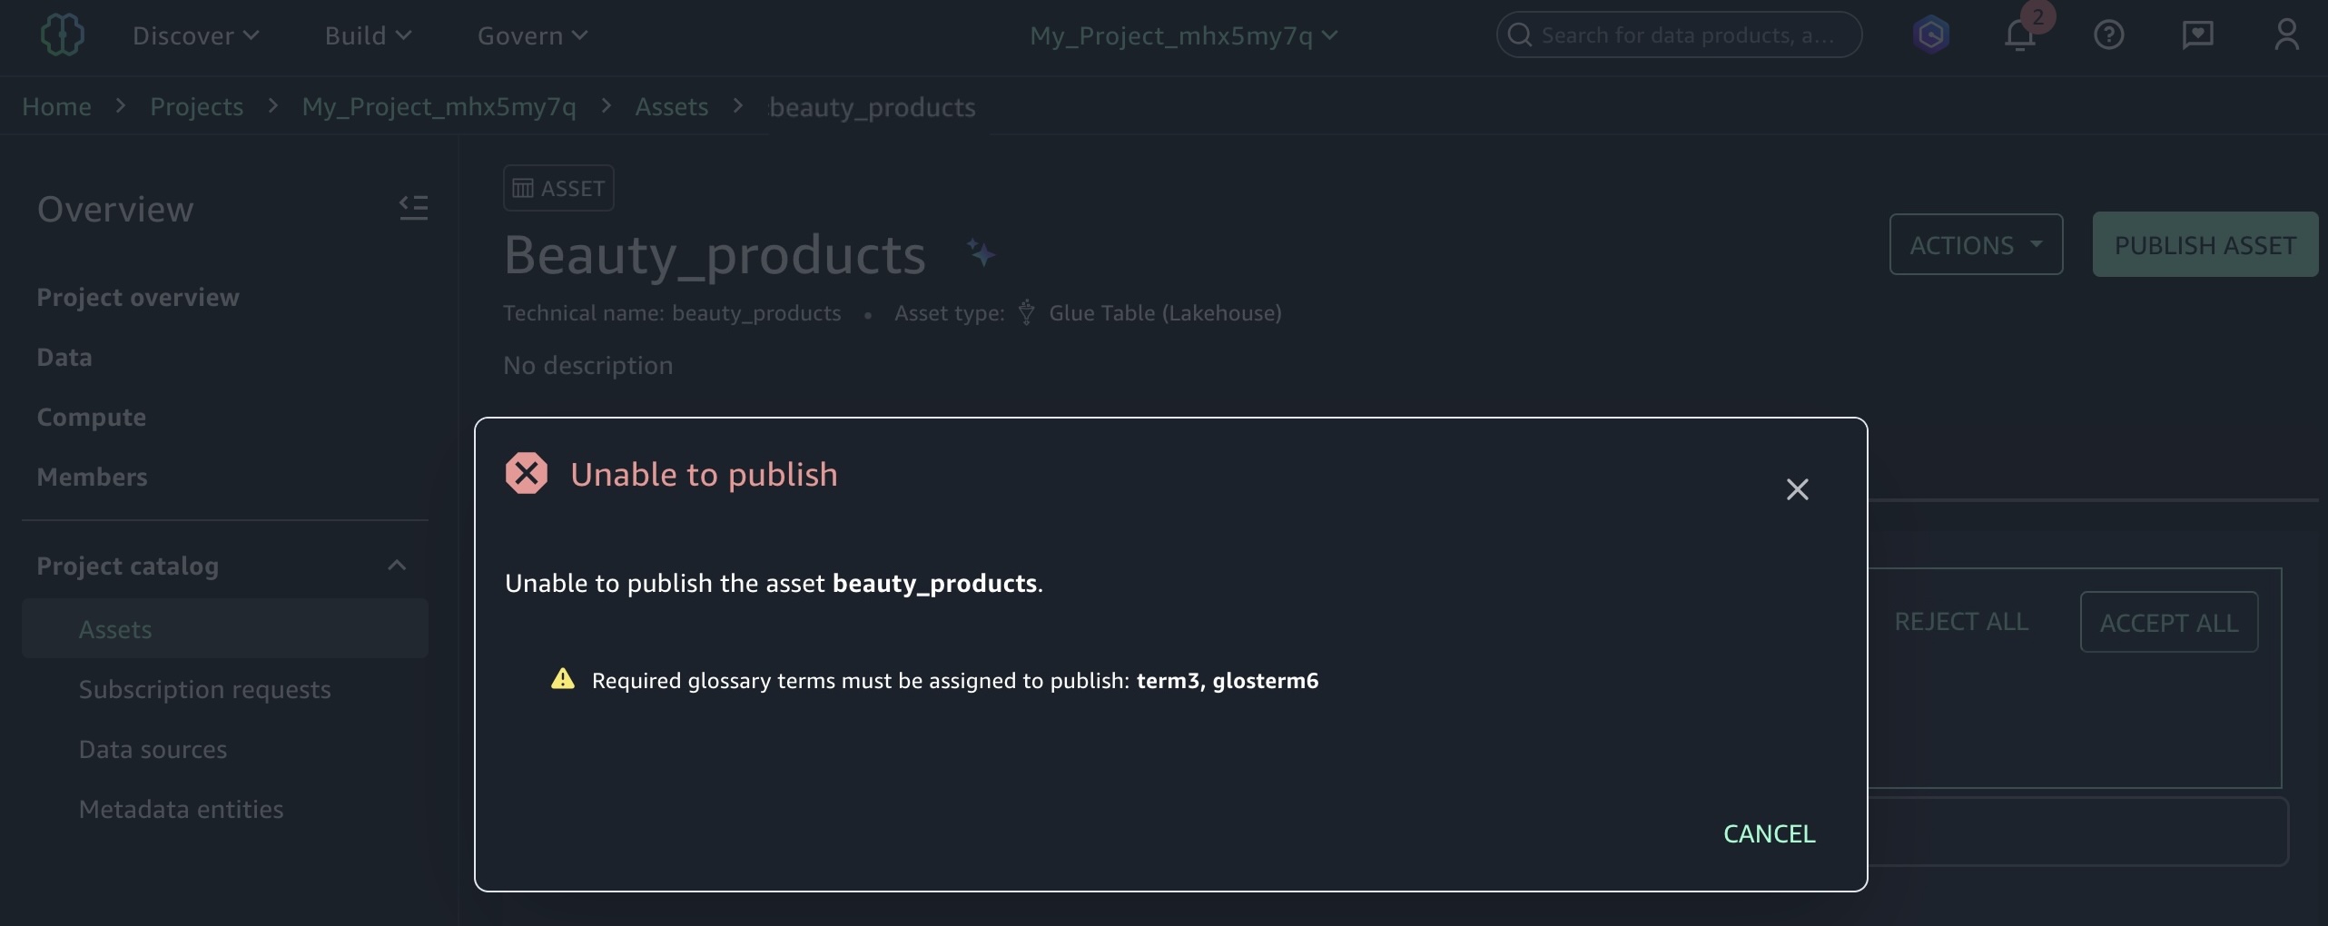This screenshot has width=2328, height=926.
Task: Open the help question mark icon
Action: [2108, 35]
